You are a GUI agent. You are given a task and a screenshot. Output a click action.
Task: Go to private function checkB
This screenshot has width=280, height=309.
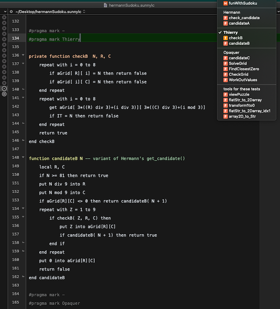point(236,38)
